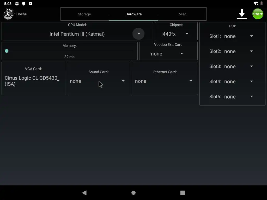Click the Memory slider handle
The height and width of the screenshot is (200, 267).
click(x=7, y=51)
